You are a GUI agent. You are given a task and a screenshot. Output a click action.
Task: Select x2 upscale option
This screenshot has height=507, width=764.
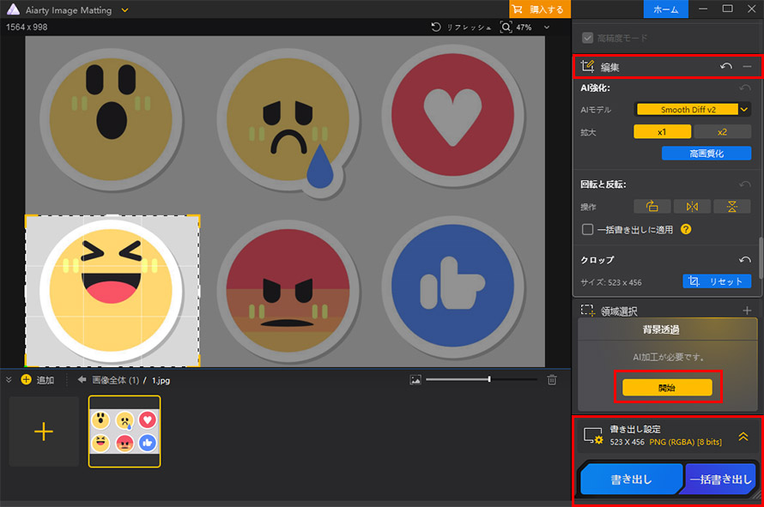coord(722,132)
